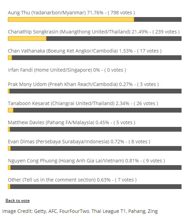The image size is (187, 218).
Task: Click the Nguyen Cong Phuong vote bar
Action: tap(95, 168)
